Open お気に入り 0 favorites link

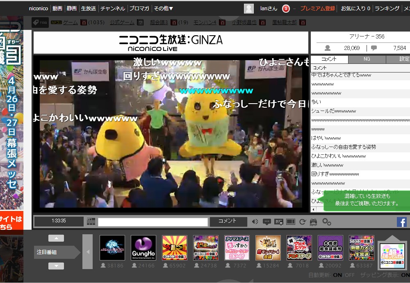pyautogui.click(x=355, y=8)
